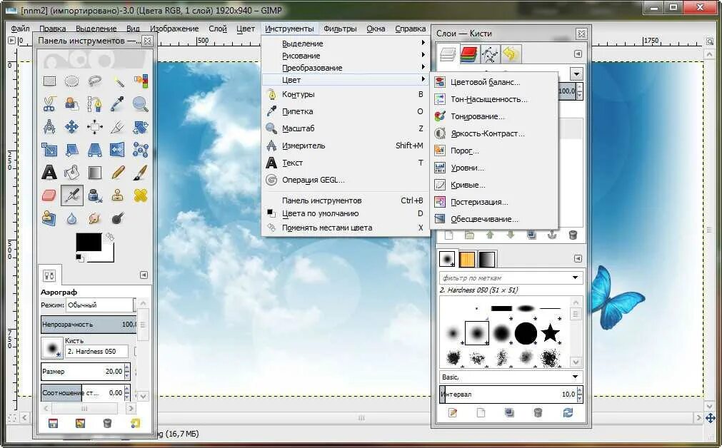Choose Контуры from the tools menu
This screenshot has width=722, height=448.
click(346, 94)
